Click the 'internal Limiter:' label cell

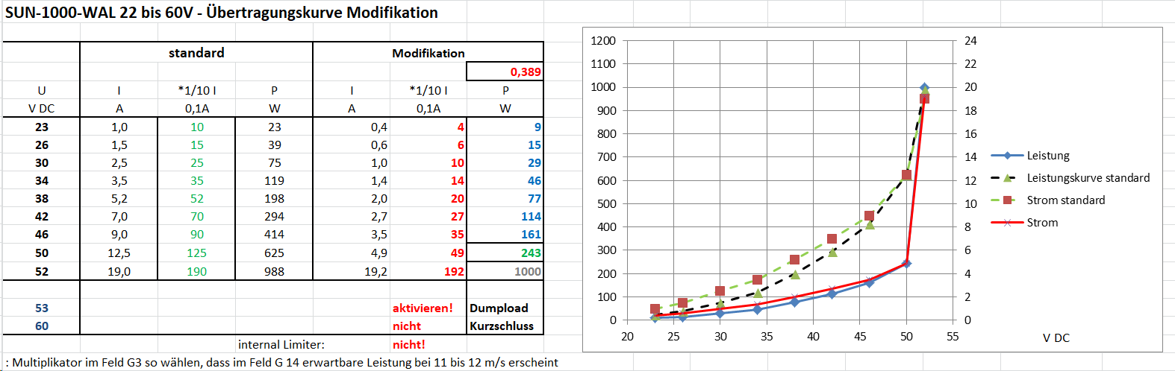tap(281, 345)
